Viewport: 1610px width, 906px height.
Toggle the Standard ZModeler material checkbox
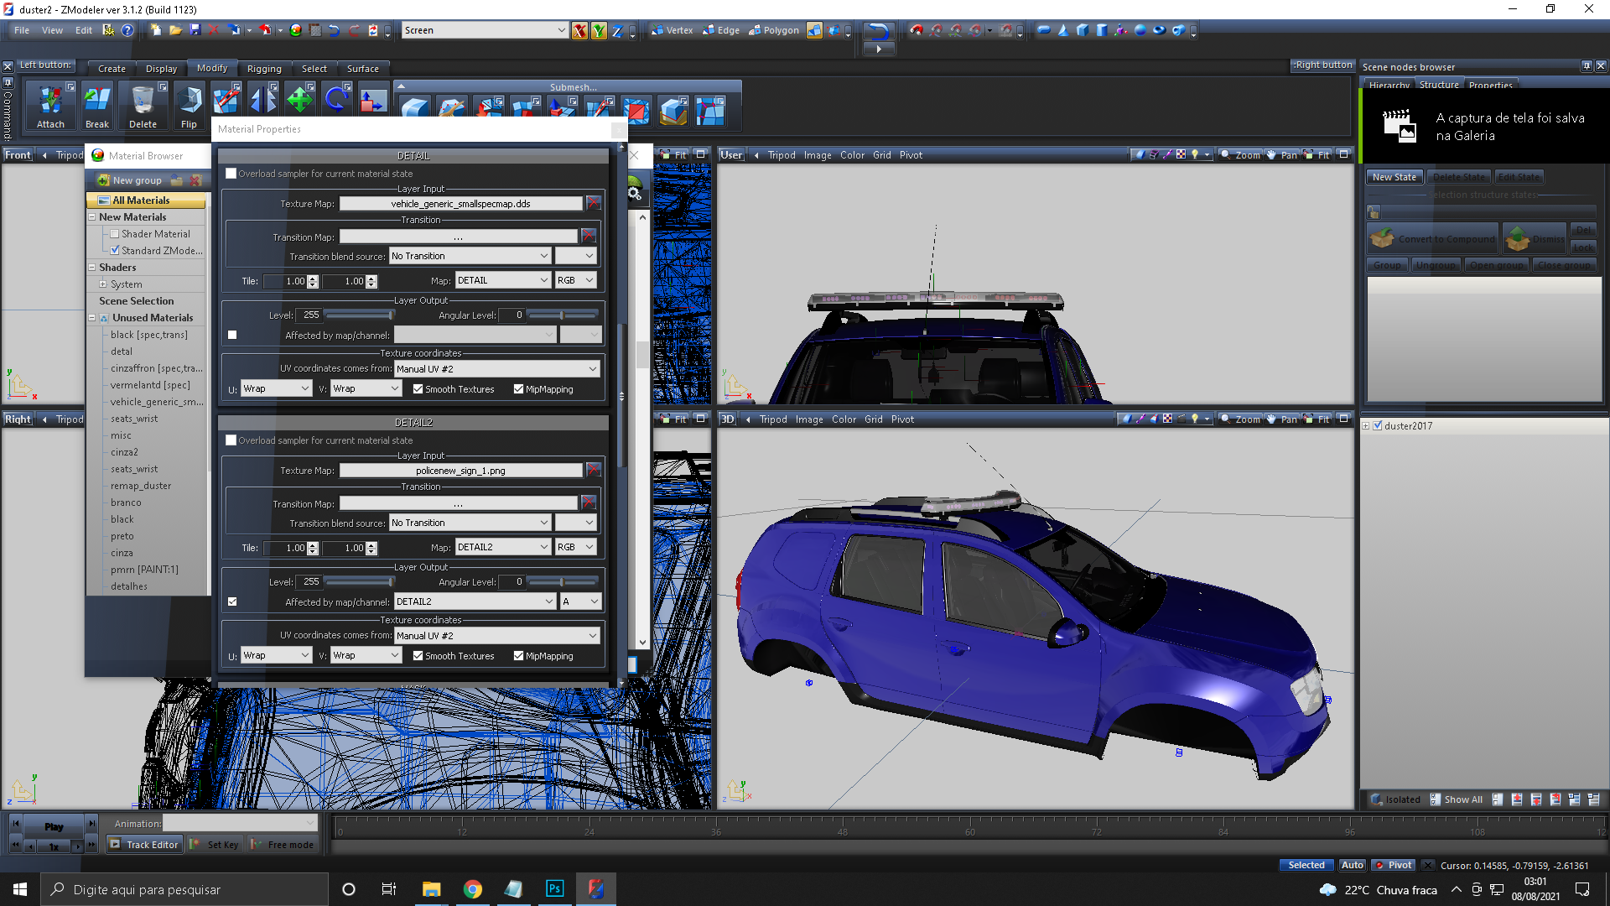click(116, 250)
